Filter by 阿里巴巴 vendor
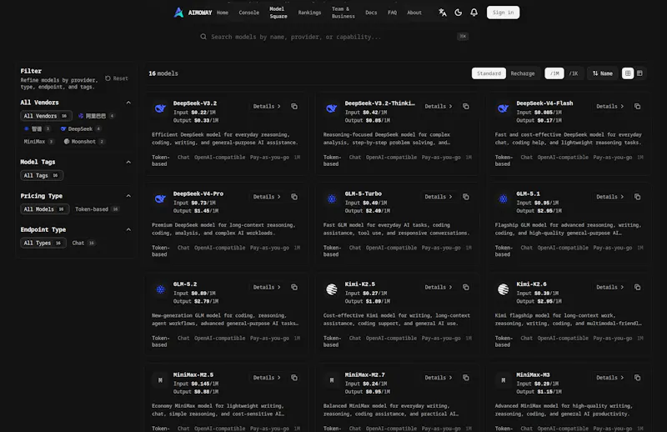Image resolution: width=667 pixels, height=432 pixels. [96, 116]
